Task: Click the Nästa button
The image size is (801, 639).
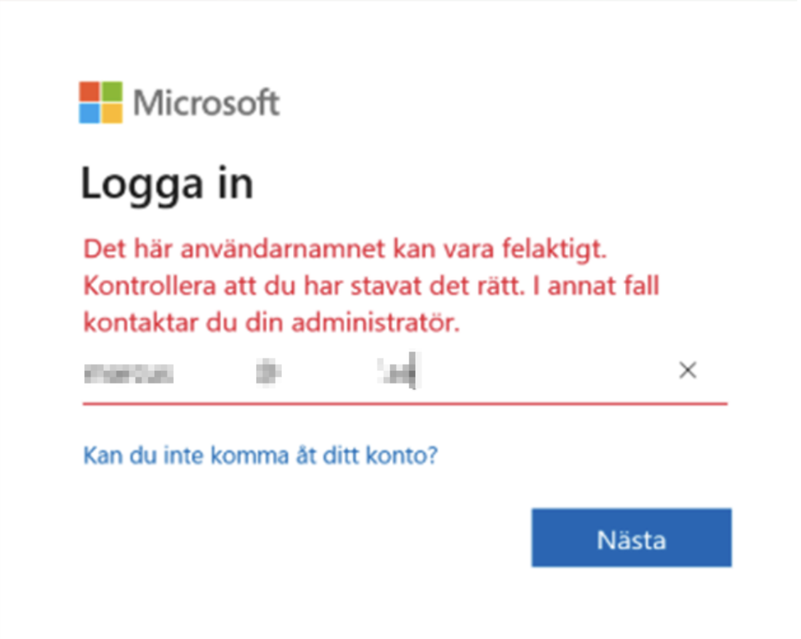Action: point(632,537)
